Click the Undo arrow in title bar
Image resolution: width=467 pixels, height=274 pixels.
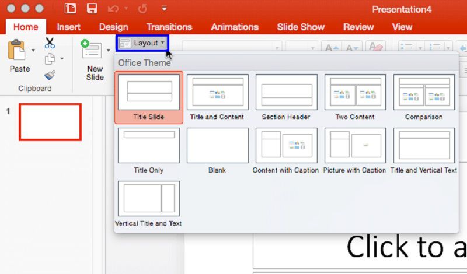point(113,9)
